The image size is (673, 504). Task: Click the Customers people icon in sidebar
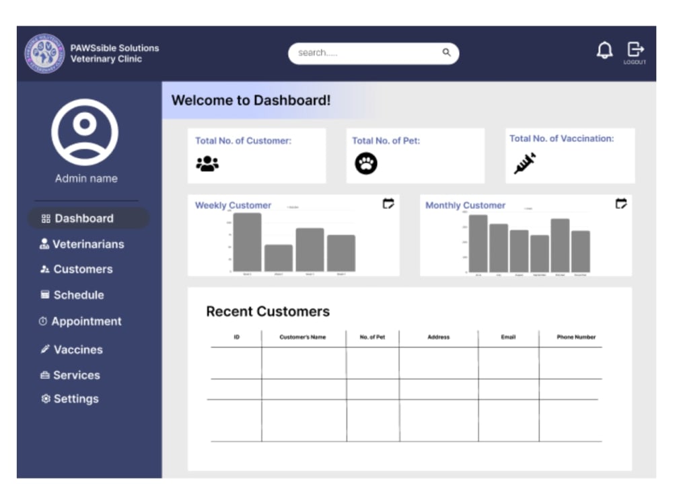pos(44,269)
